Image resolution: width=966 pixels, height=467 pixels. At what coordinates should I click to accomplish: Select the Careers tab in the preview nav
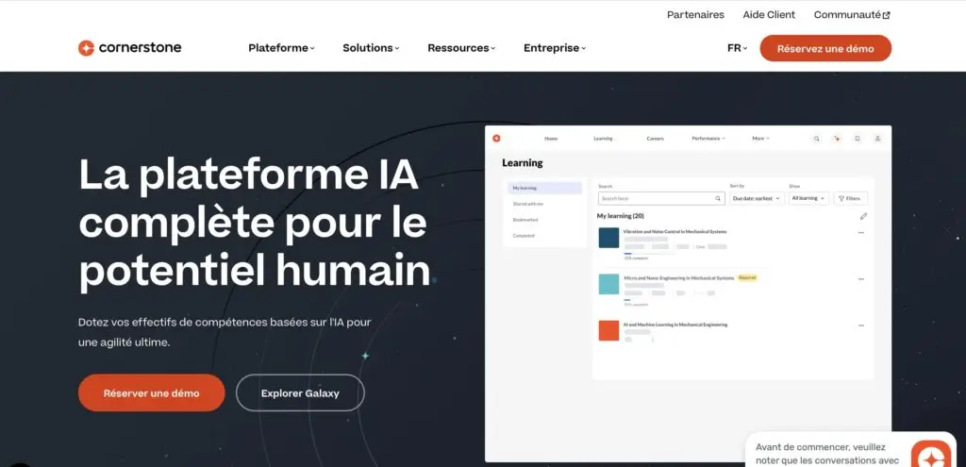[655, 139]
